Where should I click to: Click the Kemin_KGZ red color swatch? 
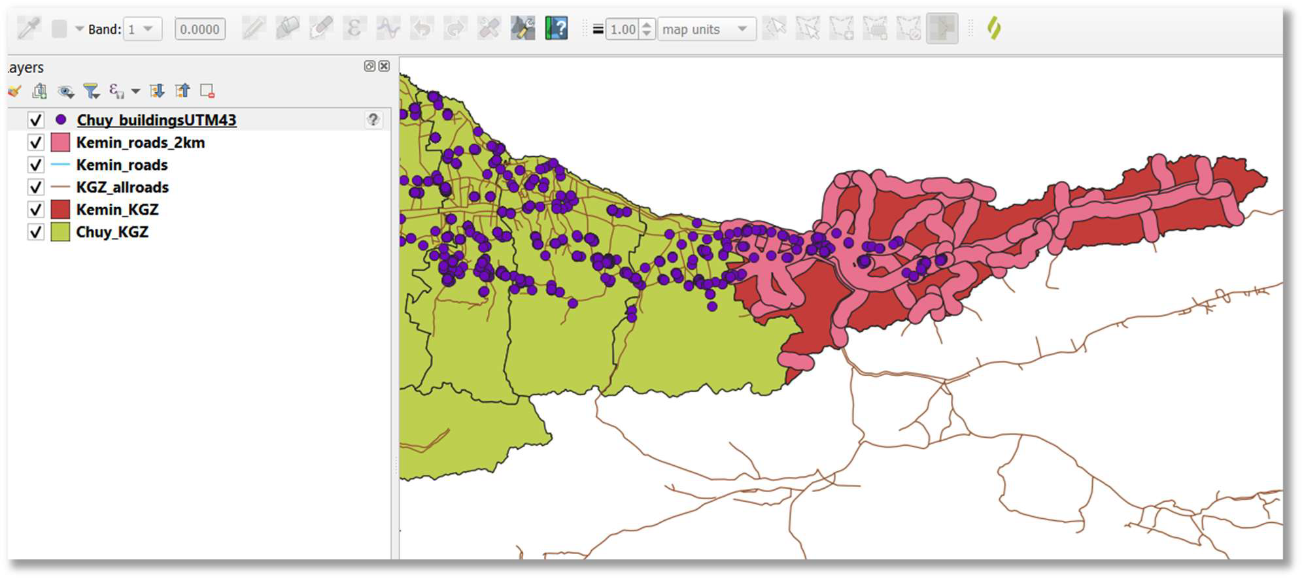pyautogui.click(x=60, y=210)
